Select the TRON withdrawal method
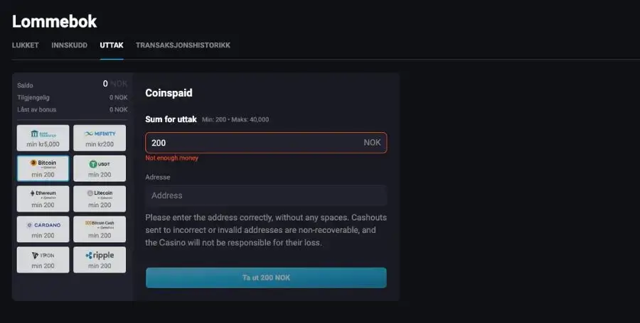The image size is (640, 323). [x=43, y=260]
